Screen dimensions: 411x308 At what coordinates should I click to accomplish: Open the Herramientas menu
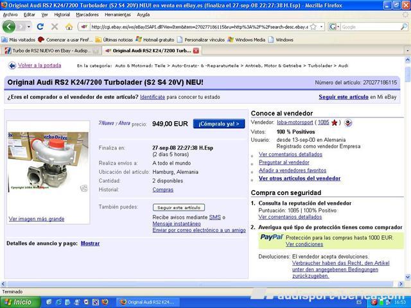pos(118,15)
